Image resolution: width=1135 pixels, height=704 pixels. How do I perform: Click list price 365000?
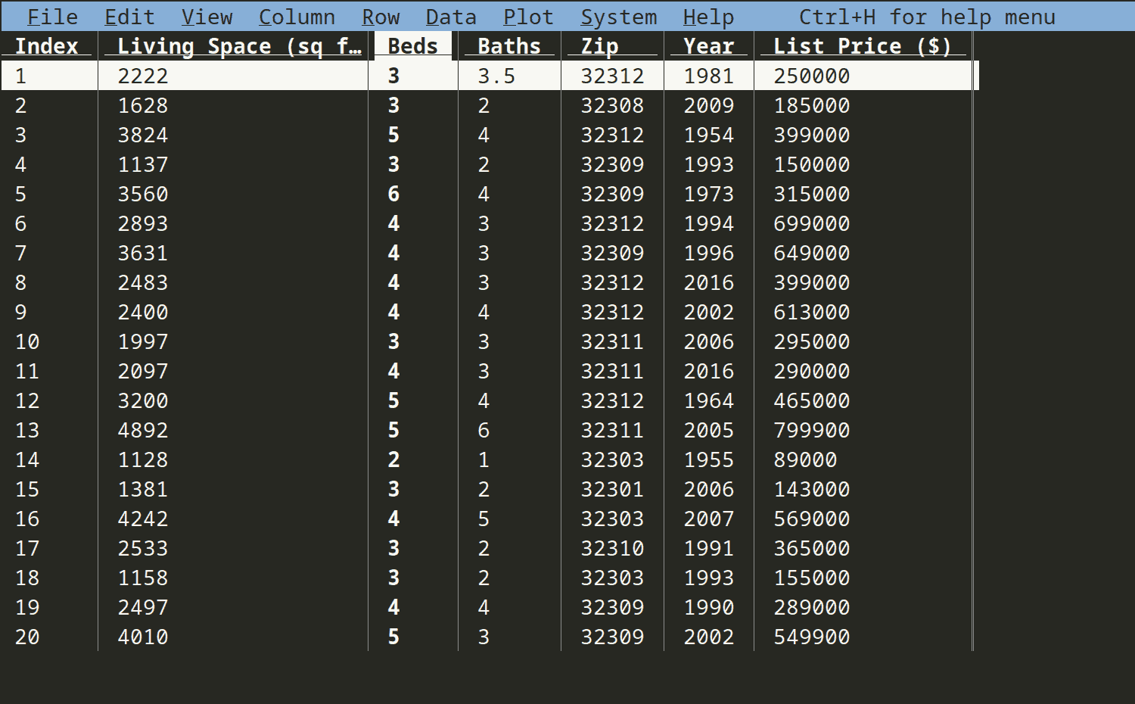click(x=812, y=548)
